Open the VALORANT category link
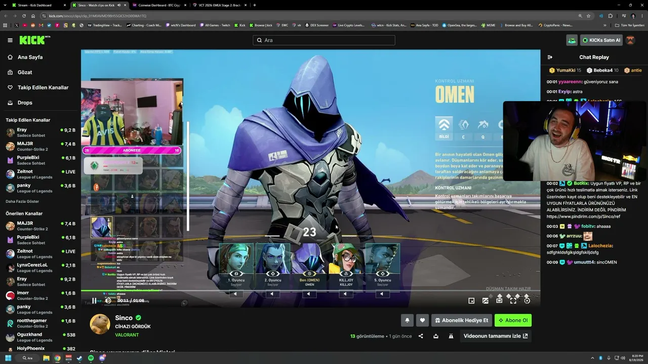 pyautogui.click(x=127, y=335)
